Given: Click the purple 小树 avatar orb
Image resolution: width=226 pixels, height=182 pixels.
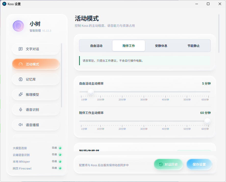Looking at the screenshot, I should coord(18,26).
